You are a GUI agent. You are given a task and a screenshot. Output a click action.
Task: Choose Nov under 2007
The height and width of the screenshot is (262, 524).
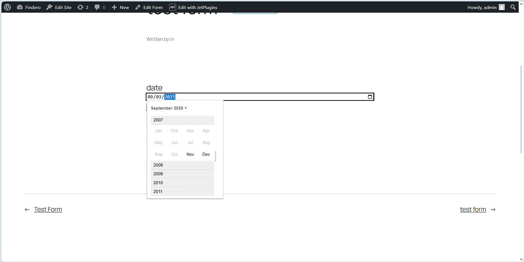tap(190, 154)
